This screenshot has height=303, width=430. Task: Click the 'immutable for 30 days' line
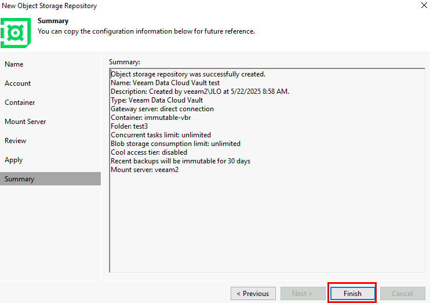[x=180, y=161]
